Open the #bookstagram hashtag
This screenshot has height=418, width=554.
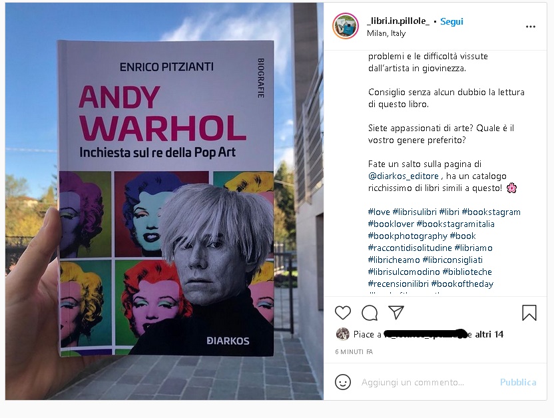click(x=491, y=212)
